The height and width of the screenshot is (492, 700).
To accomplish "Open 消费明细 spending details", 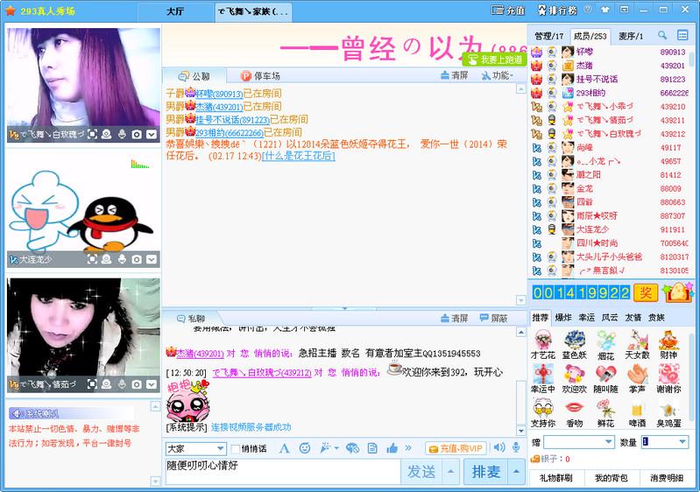I will (667, 478).
